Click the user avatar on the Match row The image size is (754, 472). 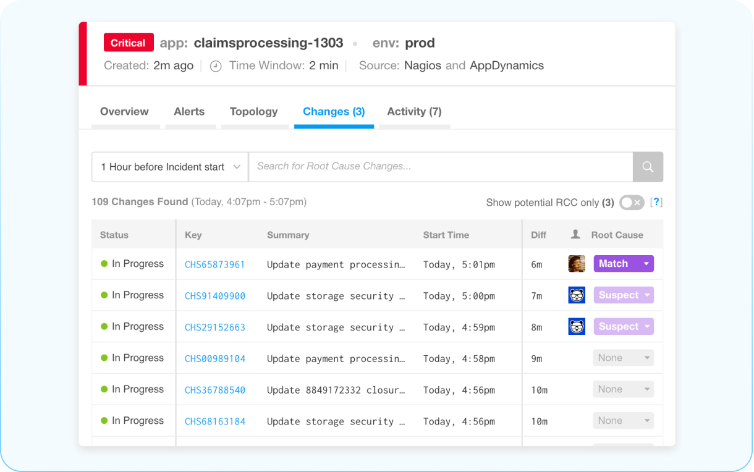[577, 263]
